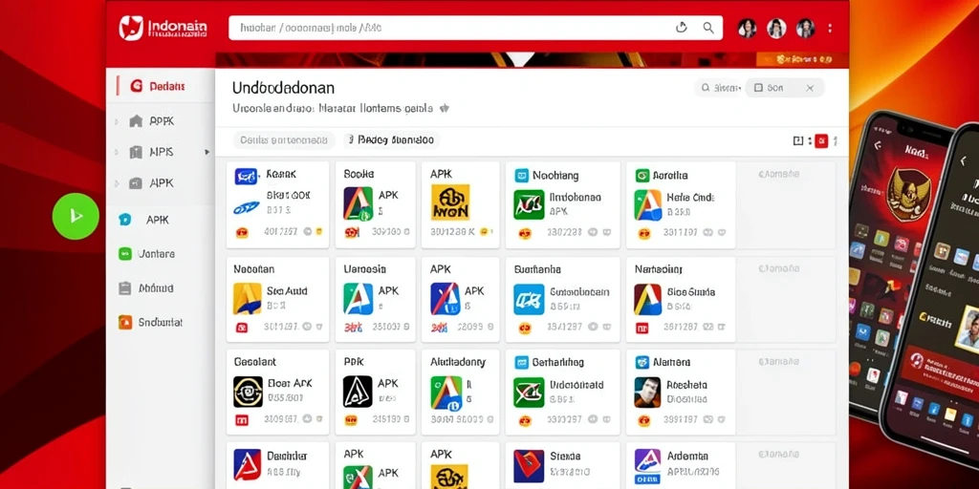Select Sndbuntat in the sidebar
The height and width of the screenshot is (489, 979).
(161, 323)
